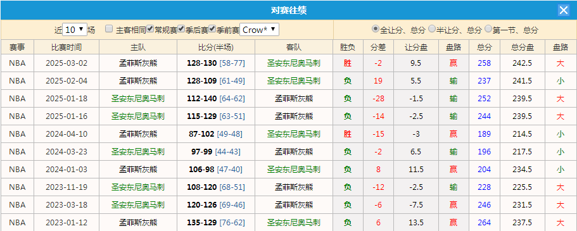The height and width of the screenshot is (231, 577).
Task: Click total score 258
Action: coord(485,63)
